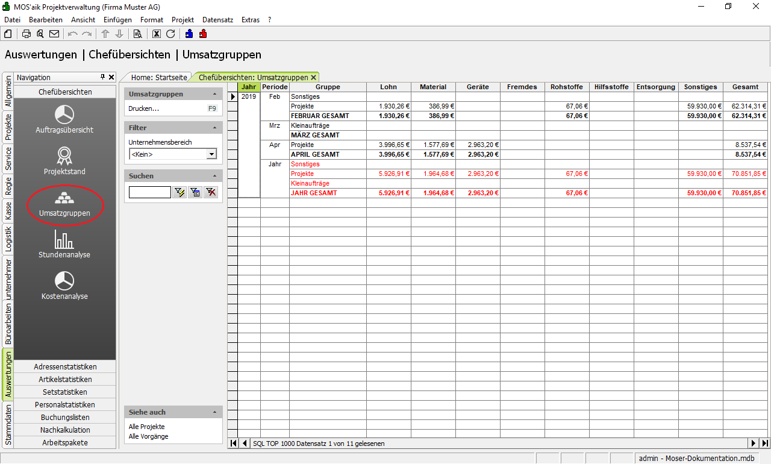
Task: Collapse the Filter section
Action: (215, 128)
